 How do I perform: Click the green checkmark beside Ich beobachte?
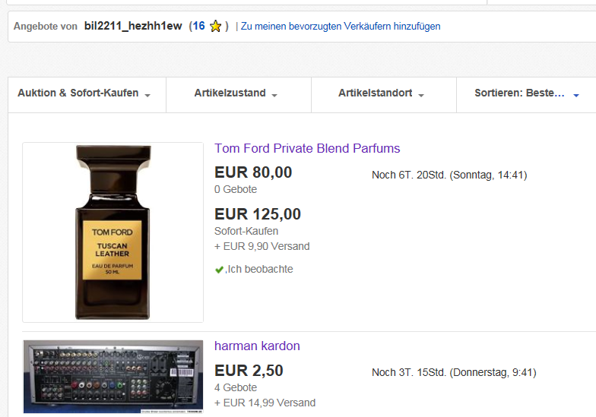pos(219,270)
